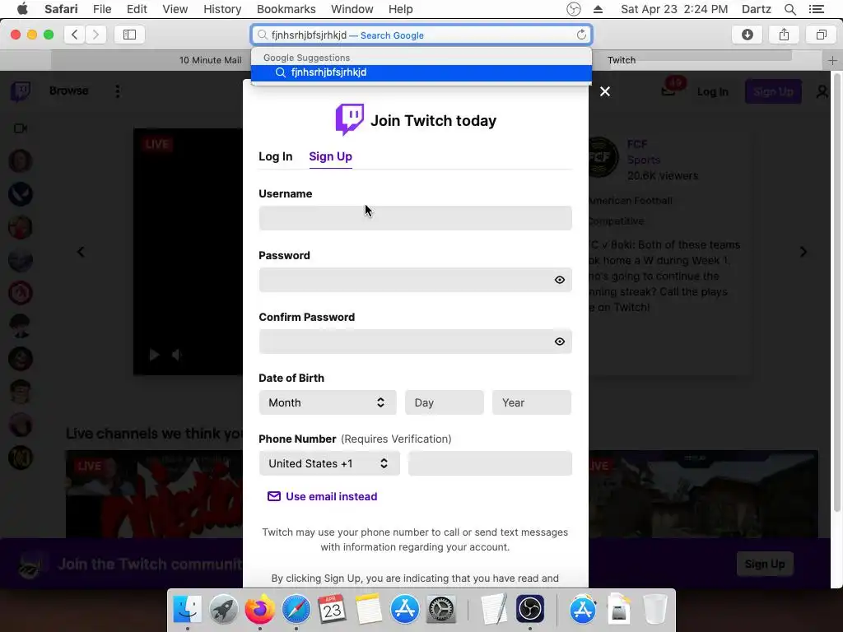Select the Sign Up tab in dialog
The width and height of the screenshot is (843, 632).
click(330, 156)
